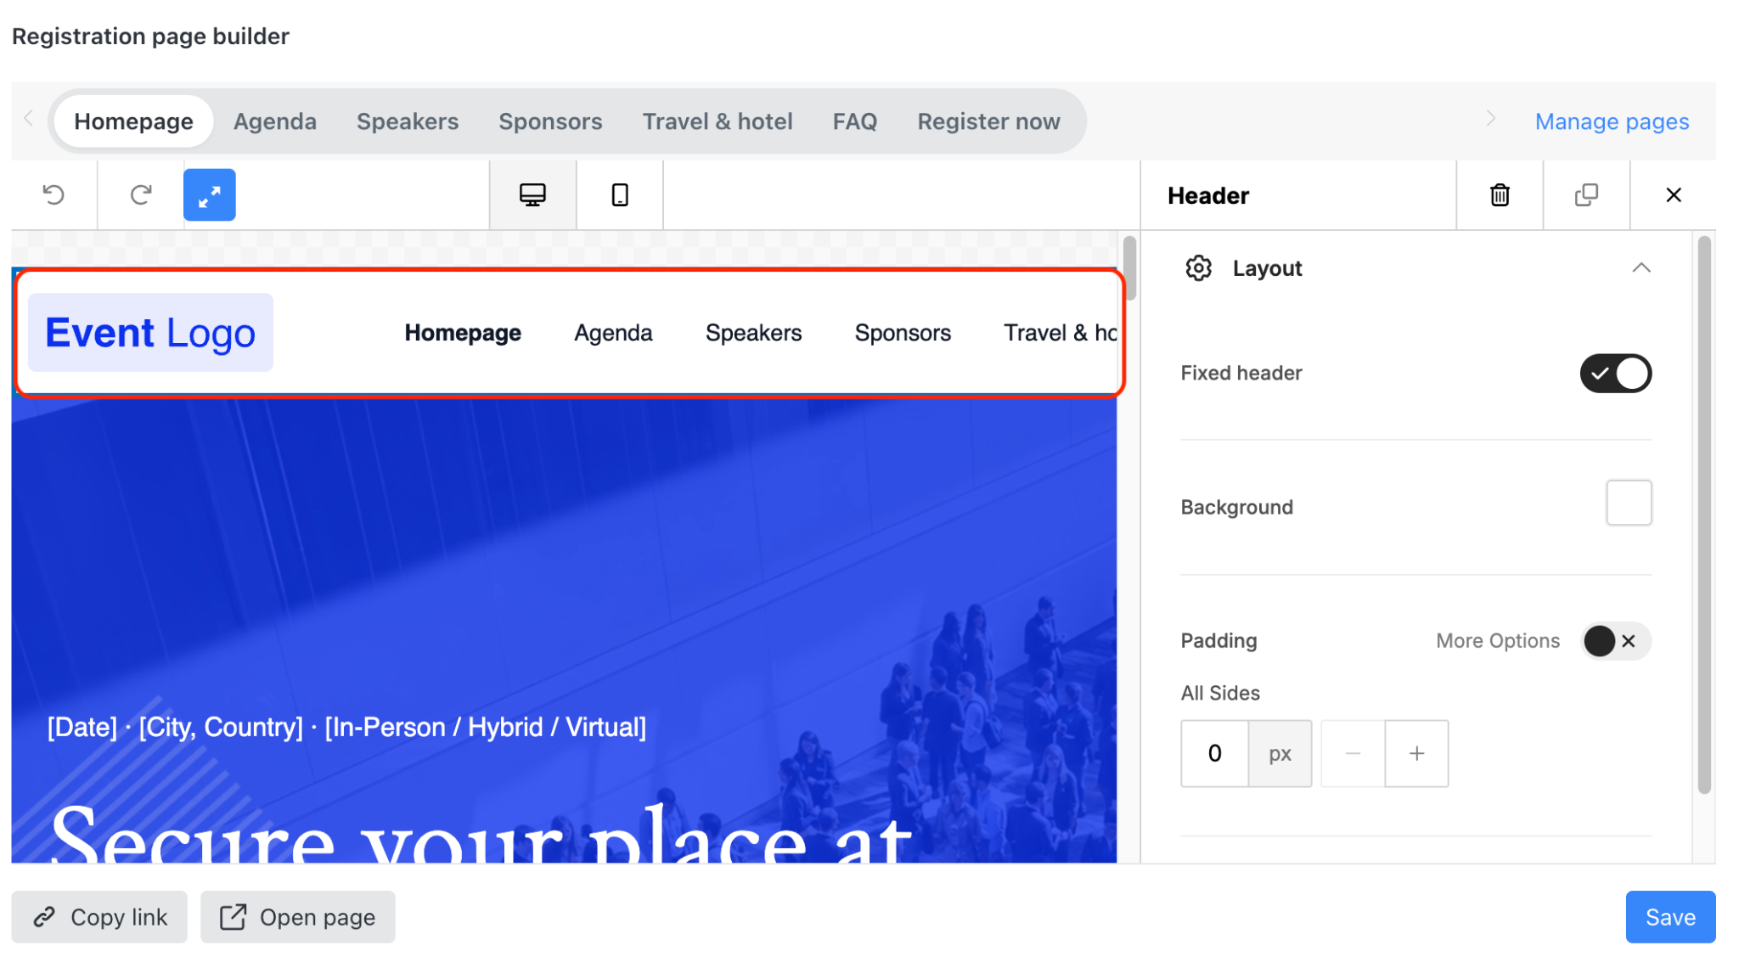
Task: Toggle the fullscreen expand icon
Action: click(x=210, y=195)
